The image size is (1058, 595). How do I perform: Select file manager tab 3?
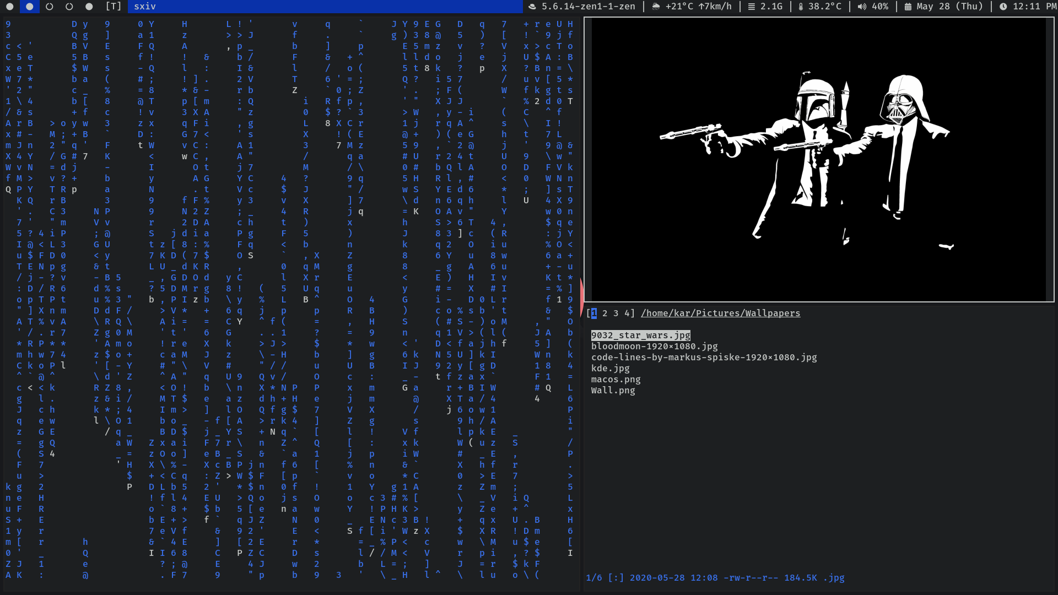click(616, 313)
